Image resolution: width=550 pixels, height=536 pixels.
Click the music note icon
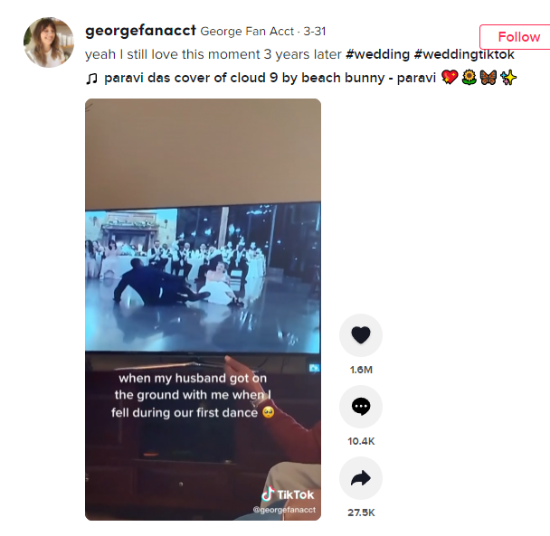[92, 78]
